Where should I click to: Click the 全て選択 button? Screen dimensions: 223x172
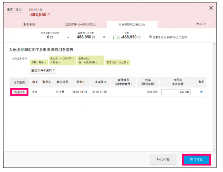[x=19, y=82]
